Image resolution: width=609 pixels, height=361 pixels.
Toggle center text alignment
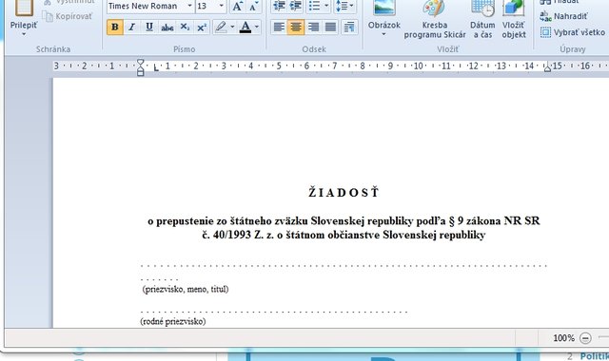(296, 28)
